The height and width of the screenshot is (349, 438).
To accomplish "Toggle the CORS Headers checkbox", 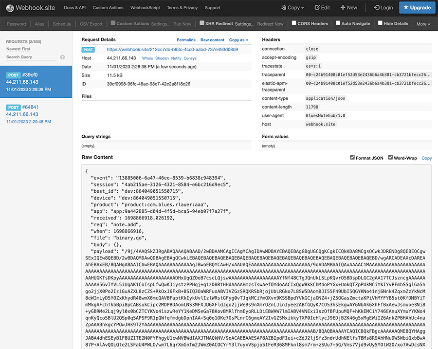I will [x=294, y=23].
